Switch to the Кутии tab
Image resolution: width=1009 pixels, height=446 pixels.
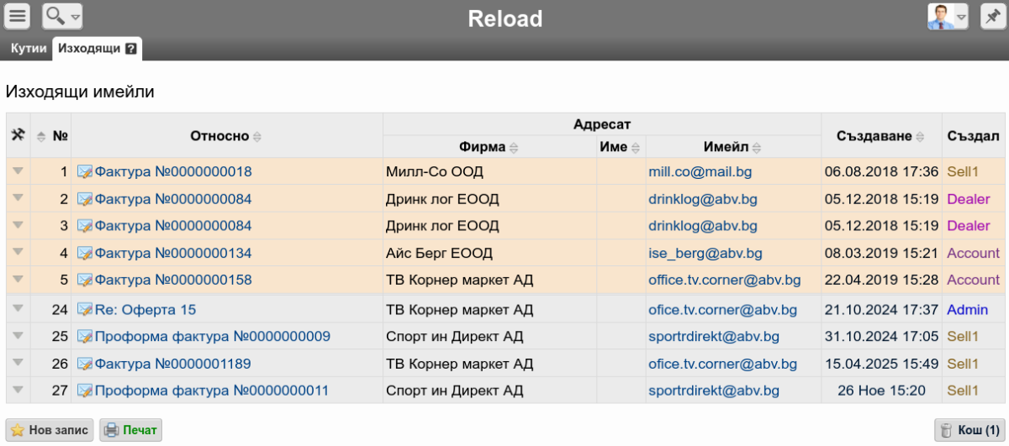click(x=29, y=49)
